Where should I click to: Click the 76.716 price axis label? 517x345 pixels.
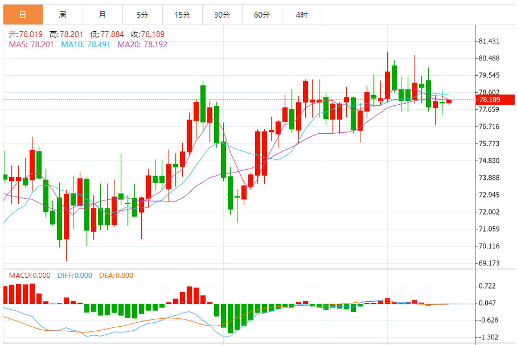coord(489,126)
